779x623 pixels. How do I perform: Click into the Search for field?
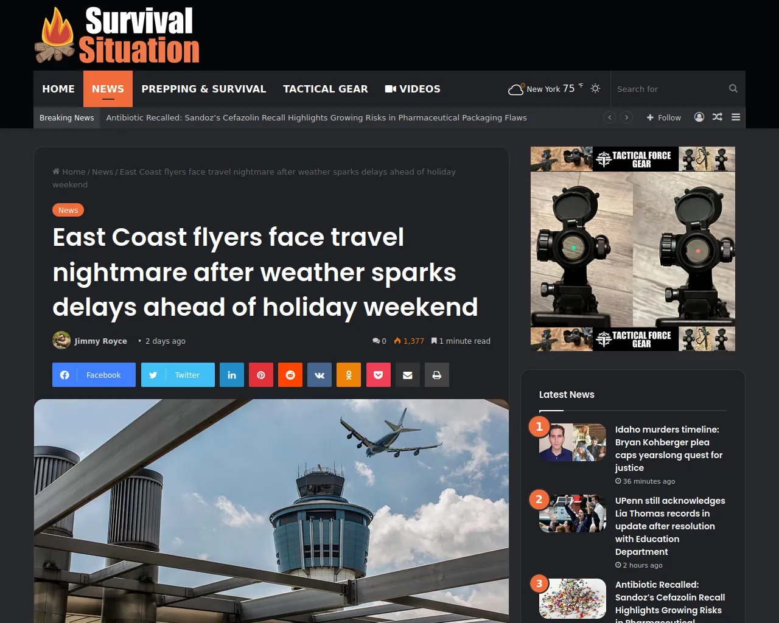point(671,89)
